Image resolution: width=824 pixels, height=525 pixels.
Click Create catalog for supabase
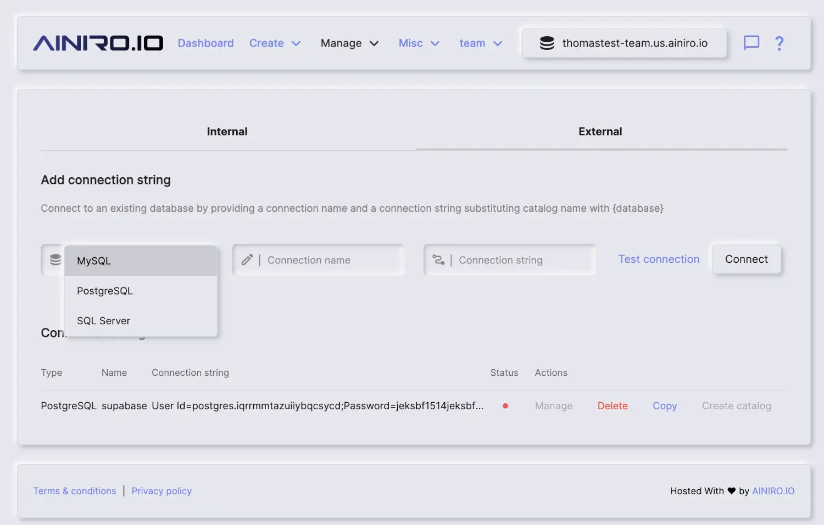737,406
